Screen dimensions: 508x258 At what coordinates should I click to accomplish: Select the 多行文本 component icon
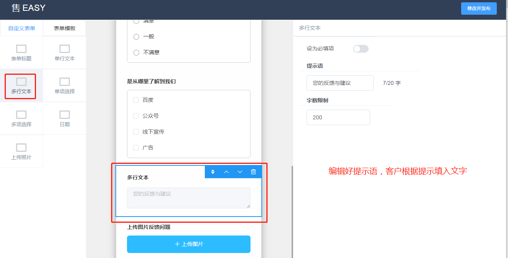(x=21, y=82)
